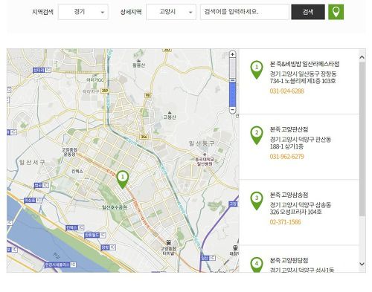Click the 일산서구 district label on map

point(32,162)
